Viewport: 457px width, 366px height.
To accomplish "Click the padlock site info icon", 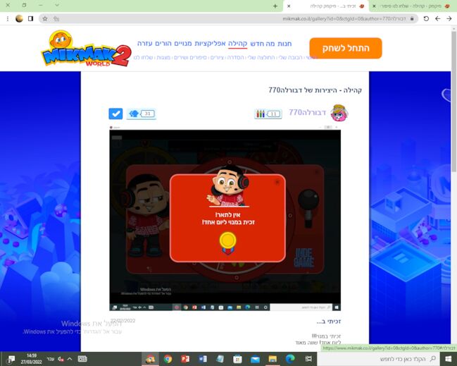I will (412, 18).
